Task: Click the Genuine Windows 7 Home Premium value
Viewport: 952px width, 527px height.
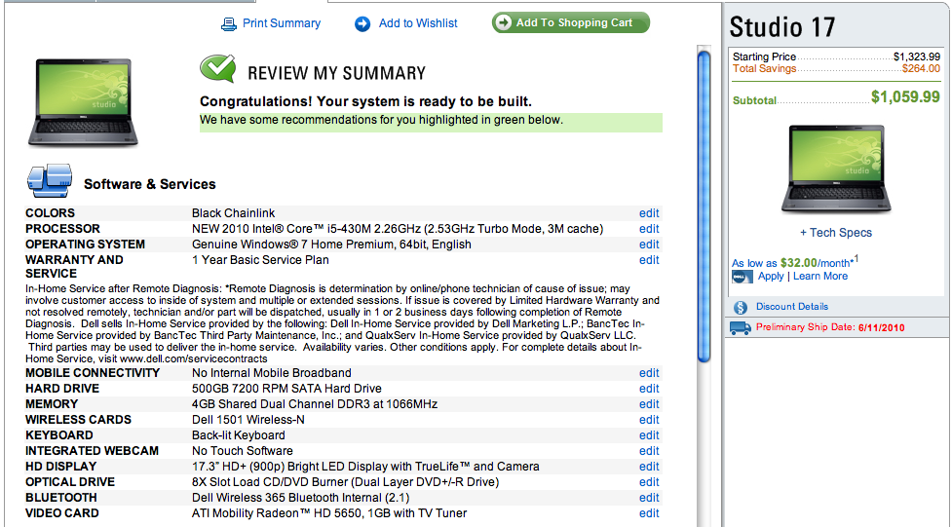Action: click(x=331, y=245)
